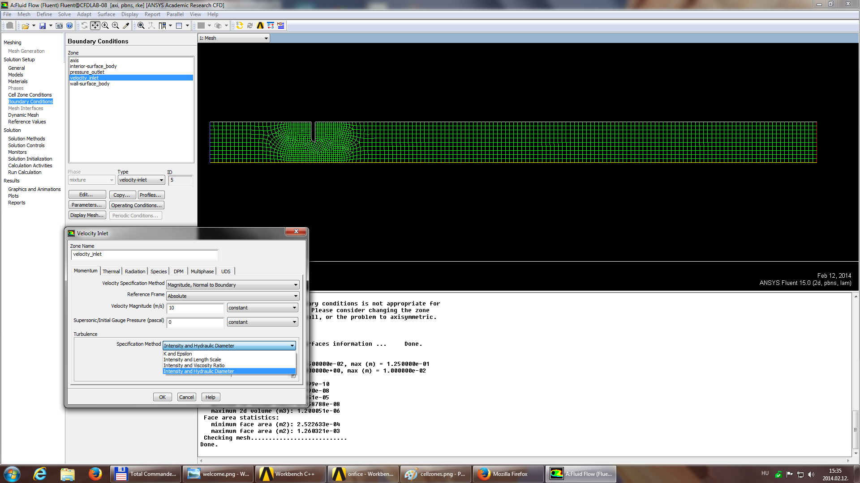Open Velocity Magnitude 'constant' dropdown
This screenshot has width=860, height=483.
[x=262, y=308]
